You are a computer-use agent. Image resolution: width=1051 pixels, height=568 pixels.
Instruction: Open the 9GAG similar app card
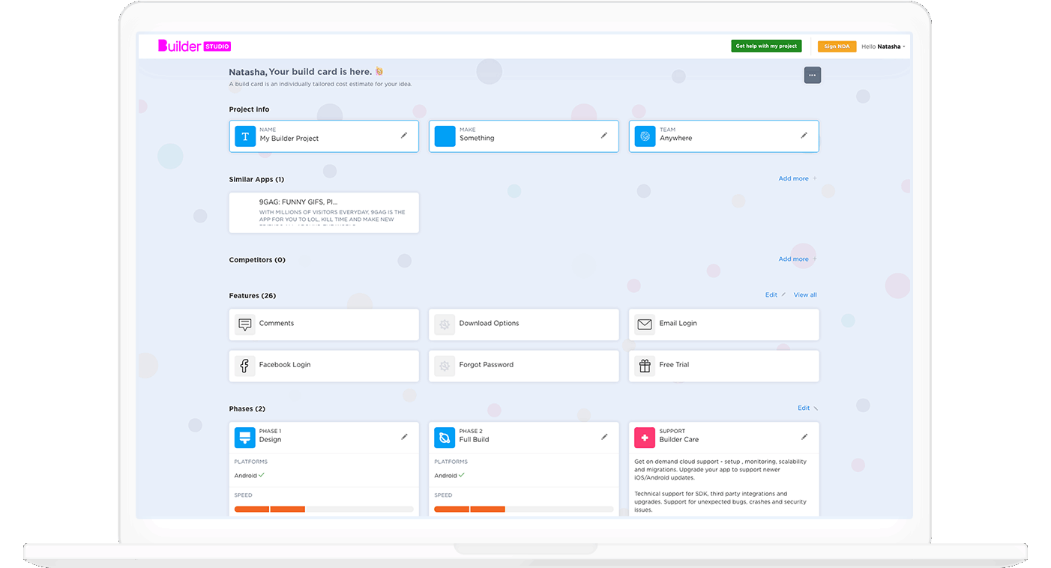click(324, 212)
